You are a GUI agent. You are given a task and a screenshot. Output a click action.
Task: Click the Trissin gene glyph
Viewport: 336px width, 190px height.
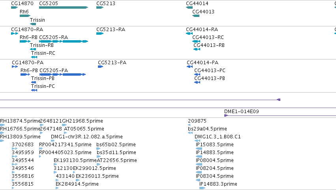pos(33,24)
